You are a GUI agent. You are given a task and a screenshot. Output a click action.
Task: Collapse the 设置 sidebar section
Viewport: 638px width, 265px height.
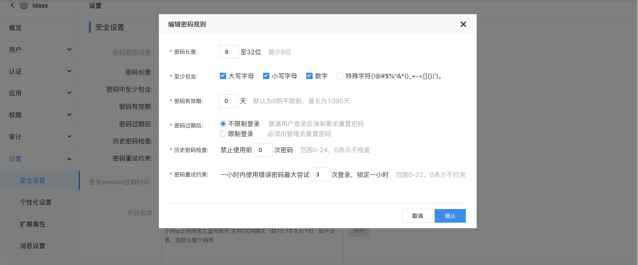40,159
